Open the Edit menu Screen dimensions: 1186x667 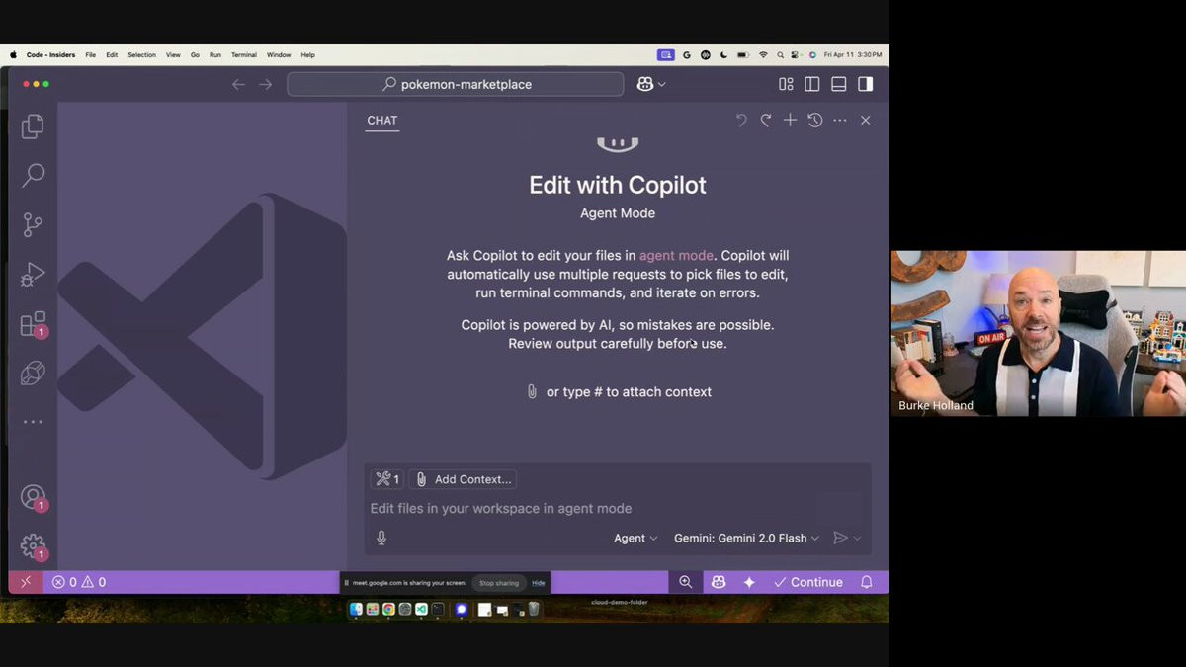112,55
